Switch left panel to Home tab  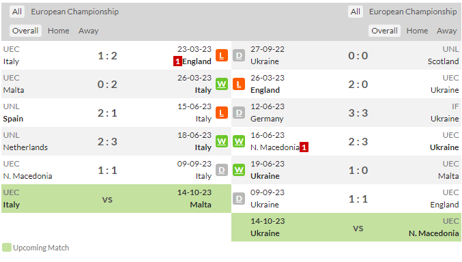tap(58, 31)
